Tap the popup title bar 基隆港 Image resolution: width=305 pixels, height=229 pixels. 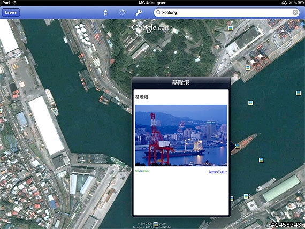point(181,82)
